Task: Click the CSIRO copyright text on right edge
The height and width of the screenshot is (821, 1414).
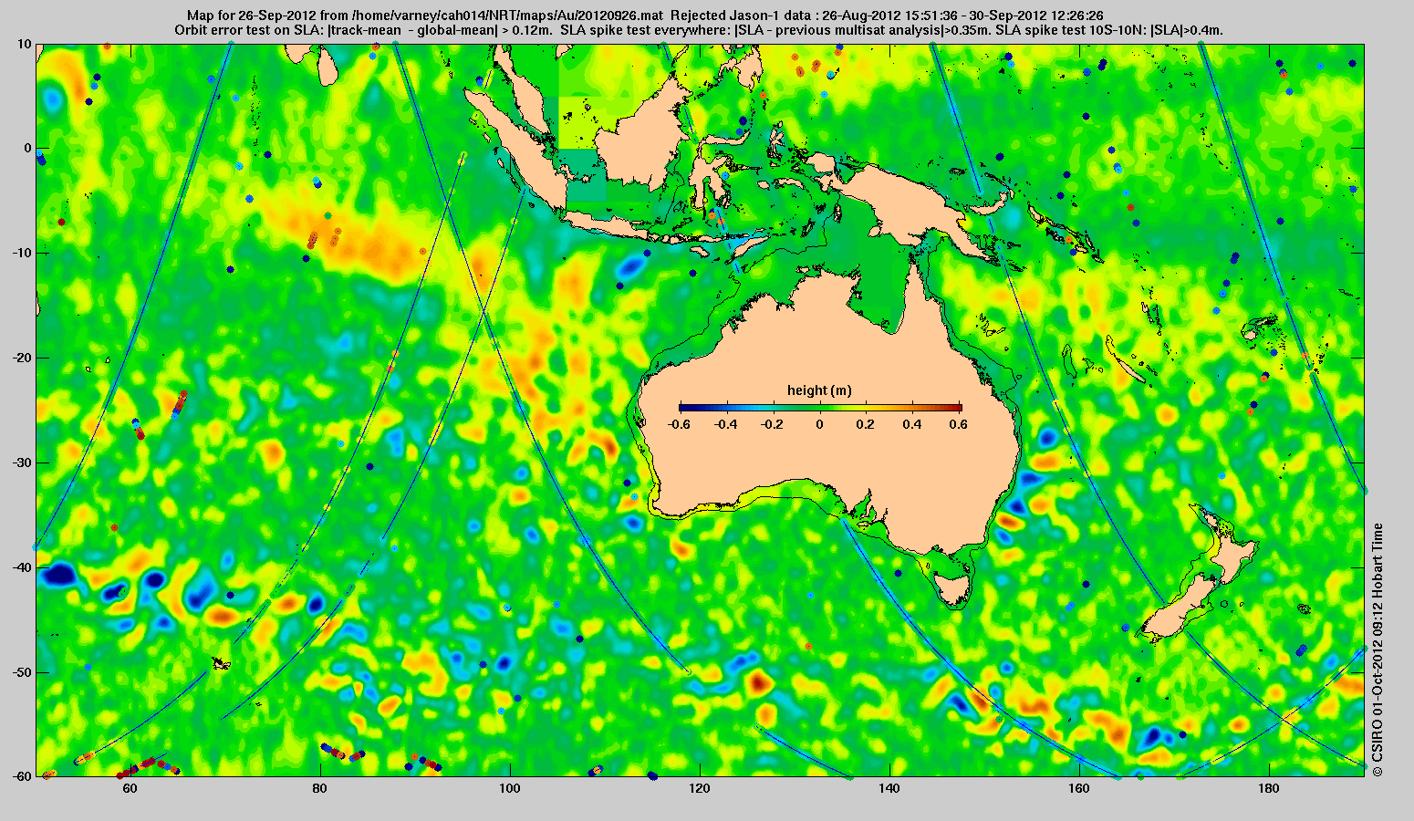Action: (x=1378, y=650)
